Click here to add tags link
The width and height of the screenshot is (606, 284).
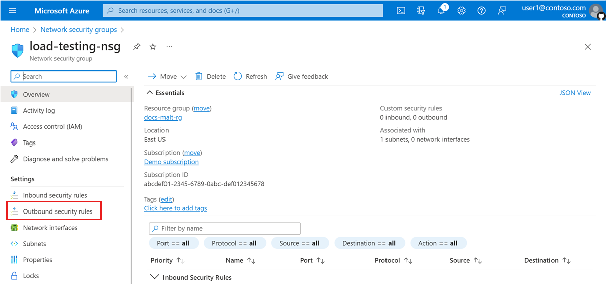pos(176,208)
